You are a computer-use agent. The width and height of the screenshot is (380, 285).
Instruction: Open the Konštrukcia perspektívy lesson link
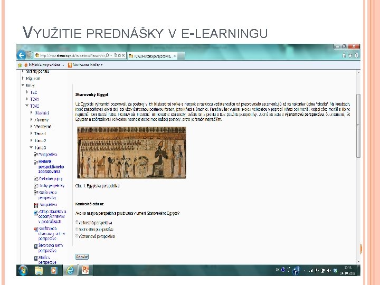tap(47, 195)
